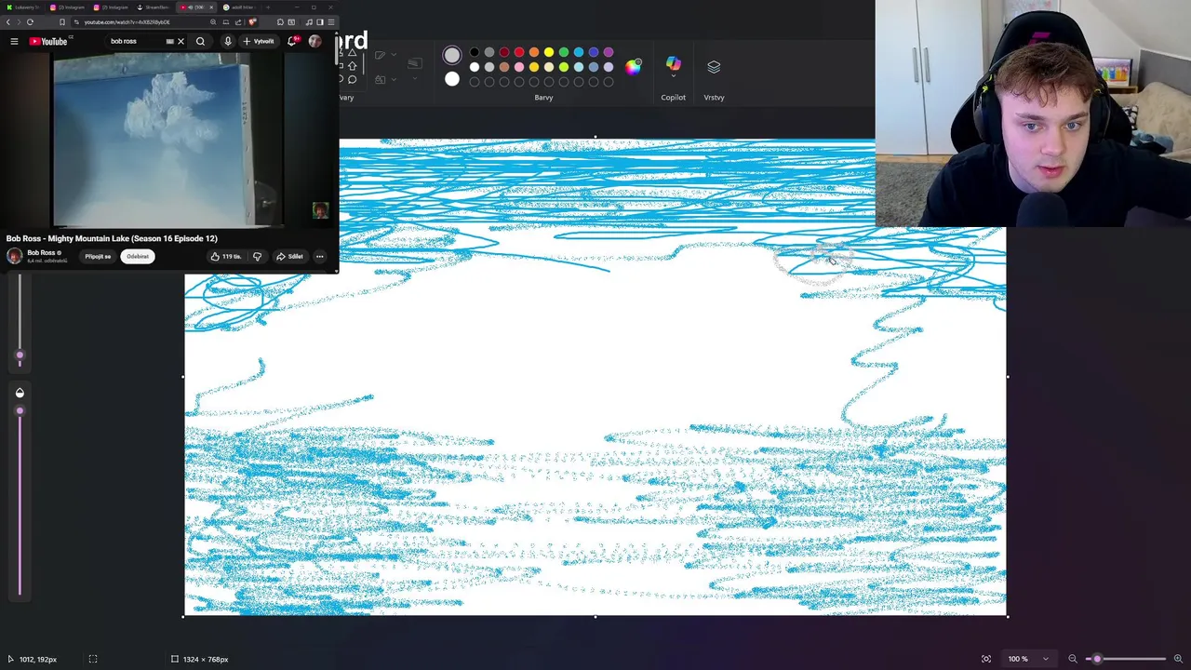The width and height of the screenshot is (1191, 670).
Task: Run the YouTube search with the magnifier
Action: (200, 41)
